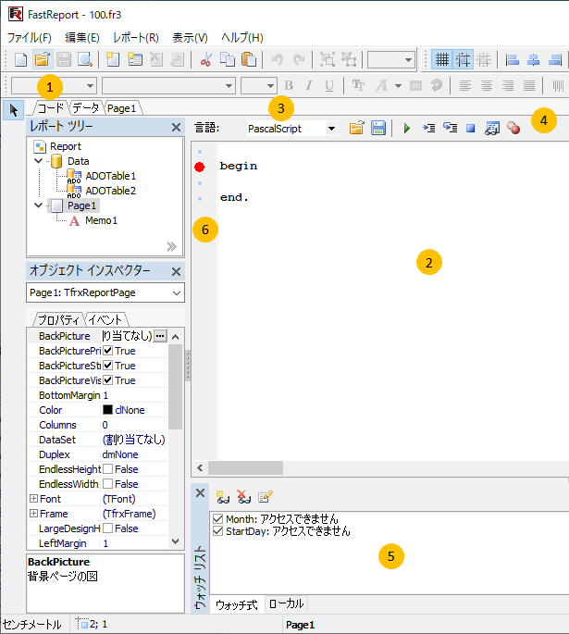Screen dimensions: 569x634
Task: Uncheck the StartDay watch checkbox
Action: pyautogui.click(x=217, y=532)
